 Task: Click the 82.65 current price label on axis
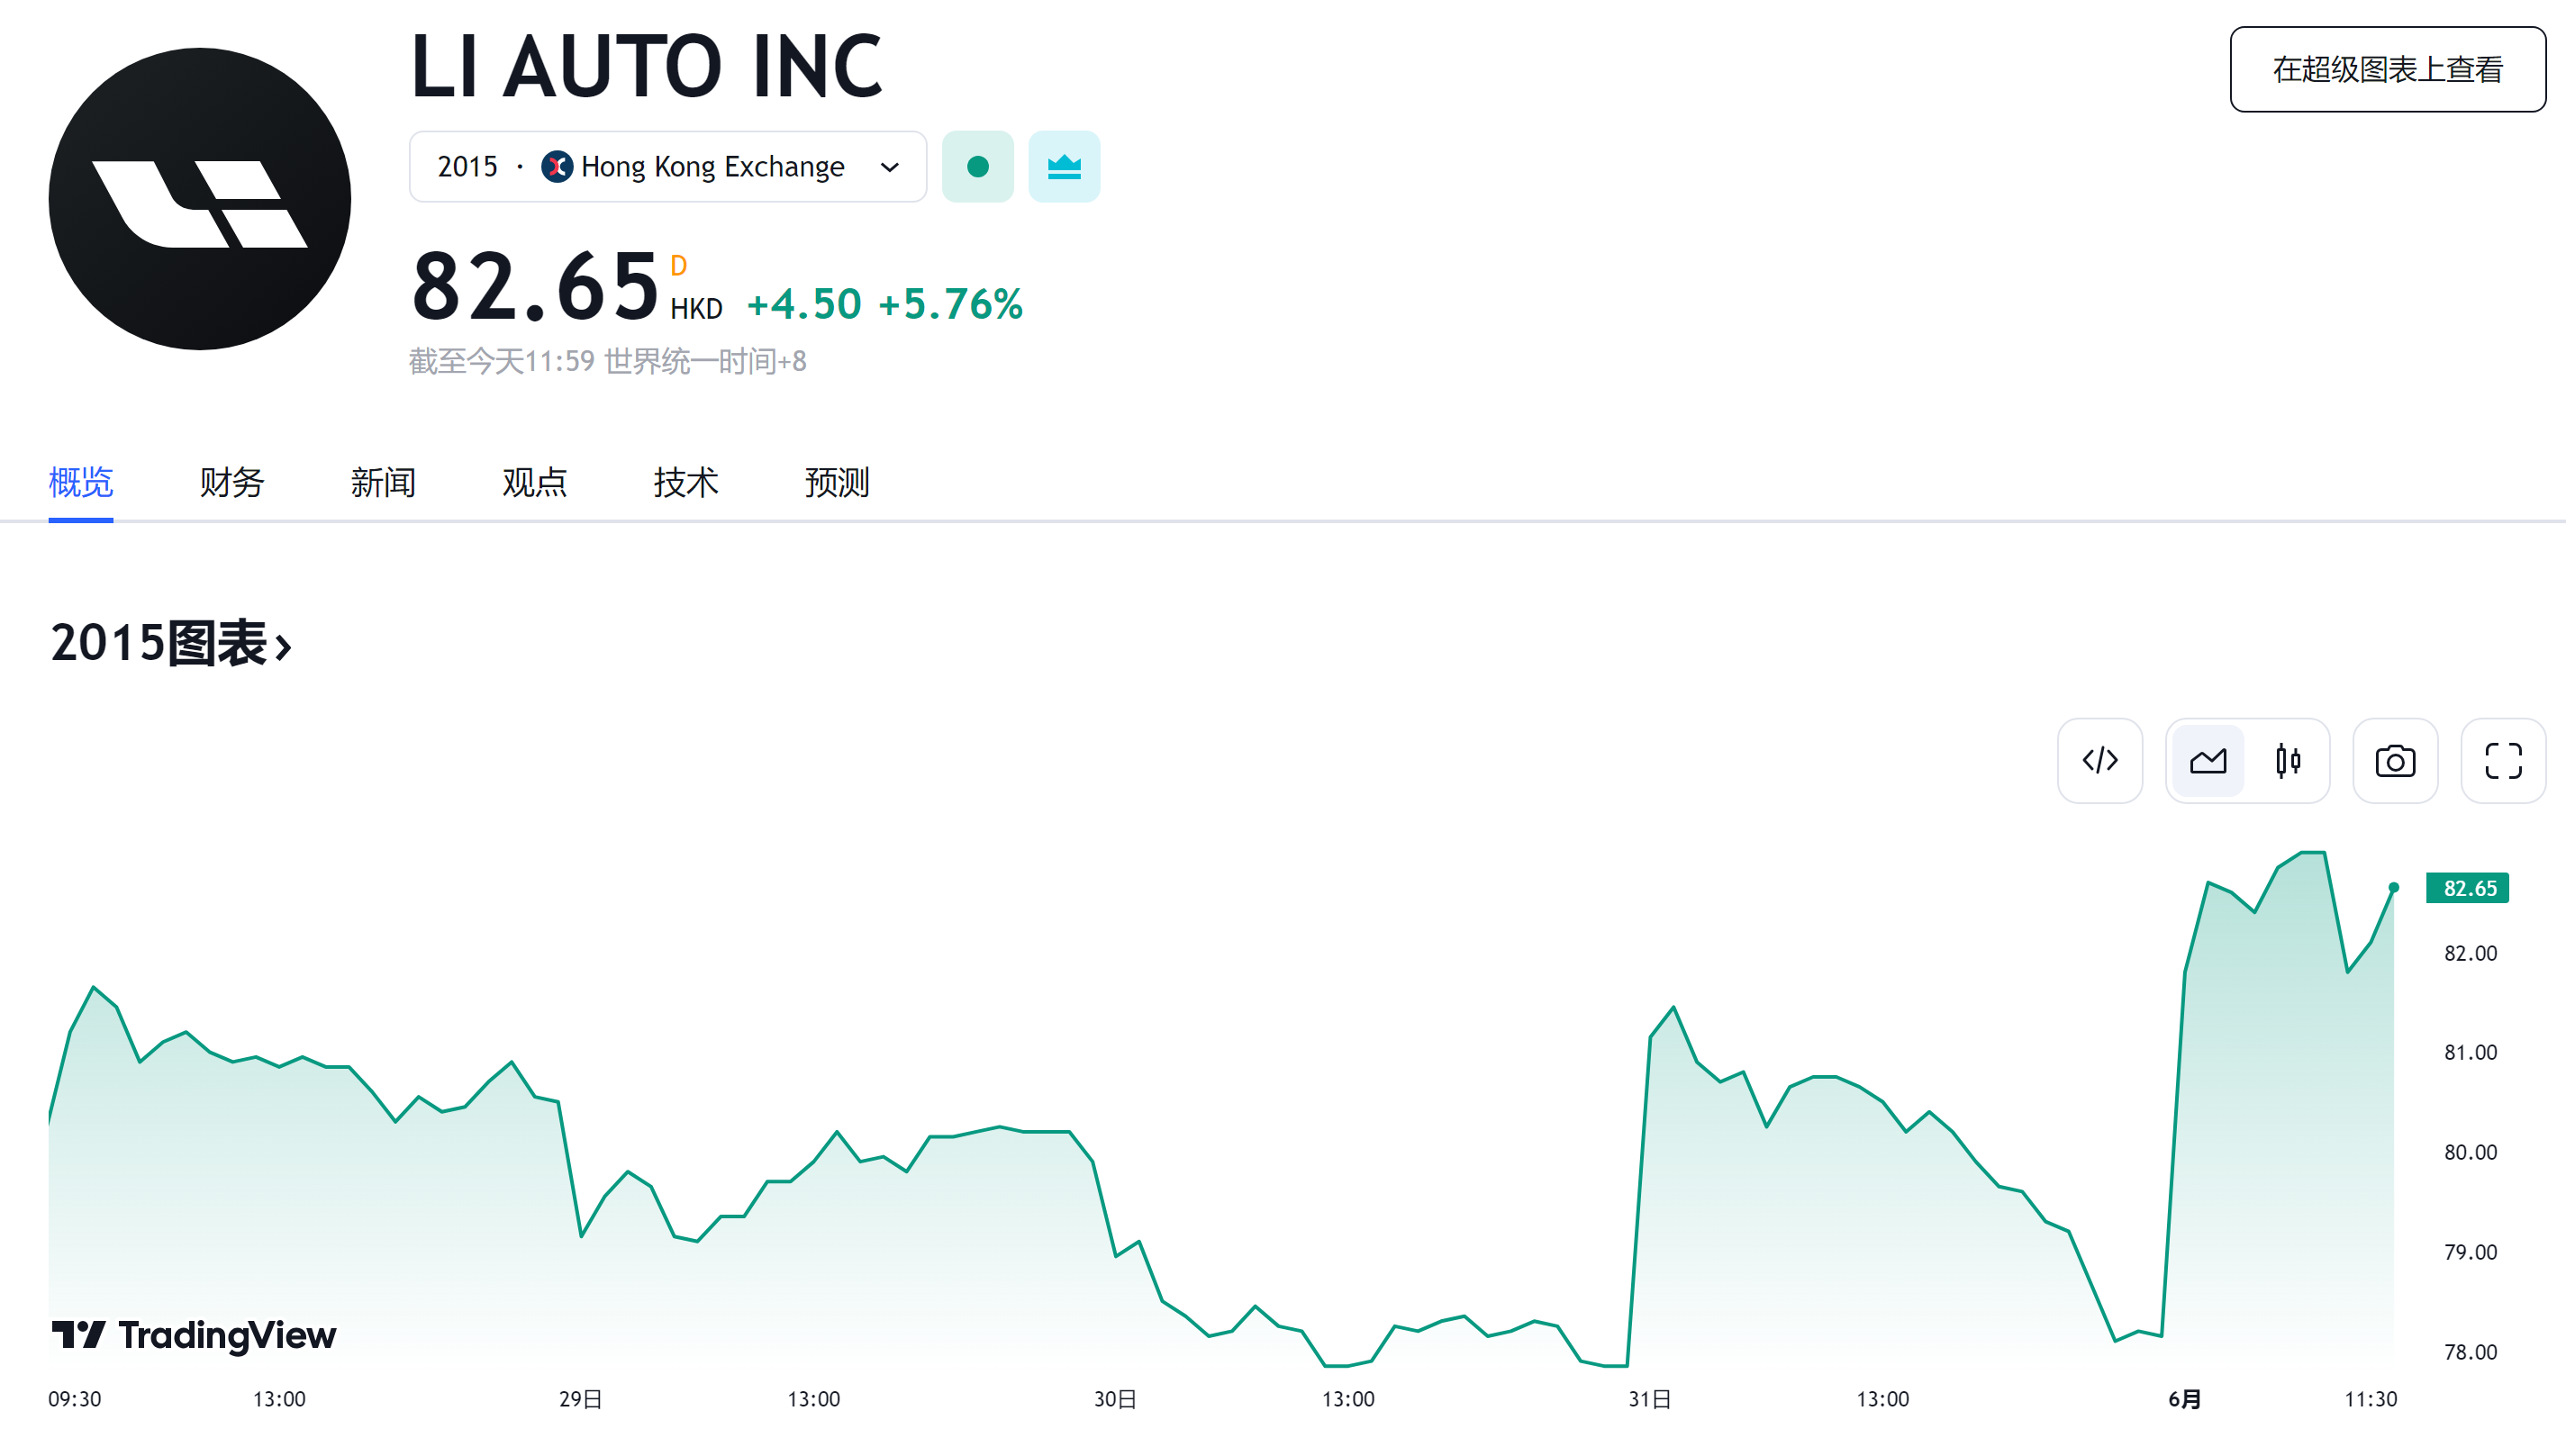[x=2467, y=888]
